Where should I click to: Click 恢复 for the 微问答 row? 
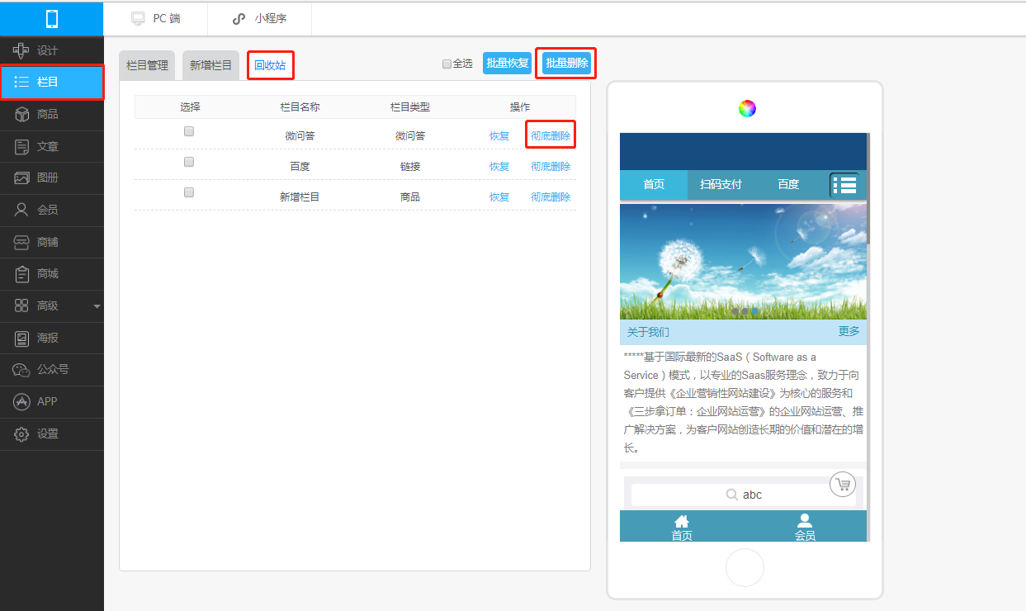point(499,135)
